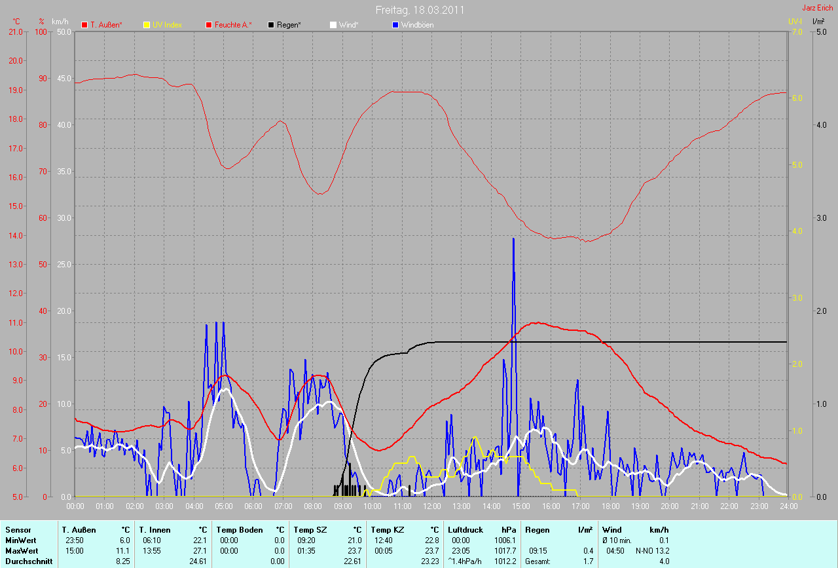
Task: Click the 'UV Index' legend label
Action: pyautogui.click(x=167, y=25)
